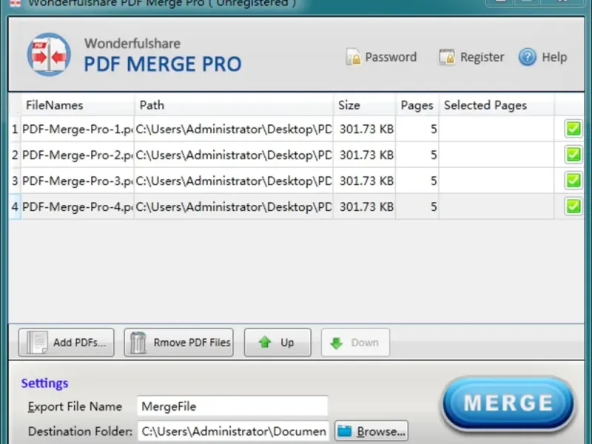Click the path cell of PDF-Merge-Pro-4 row
The height and width of the screenshot is (444, 592).
point(234,206)
